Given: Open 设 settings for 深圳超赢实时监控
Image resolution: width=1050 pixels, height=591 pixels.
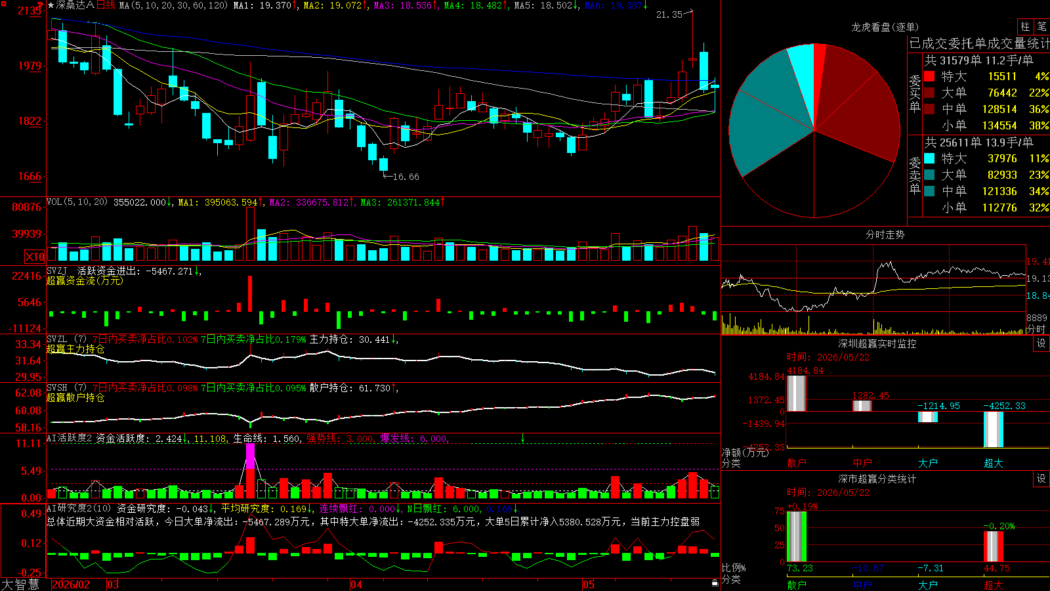Looking at the screenshot, I should tap(1041, 343).
